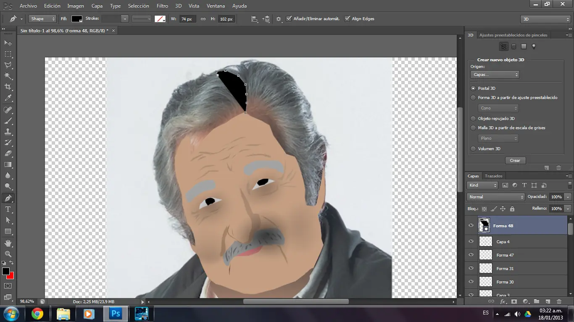574x322 pixels.
Task: Hide the Forma 47 layer
Action: 471,255
